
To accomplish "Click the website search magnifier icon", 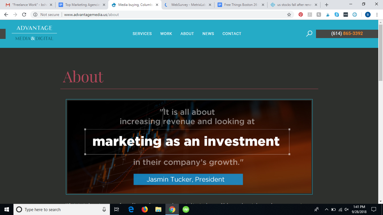I will point(309,34).
